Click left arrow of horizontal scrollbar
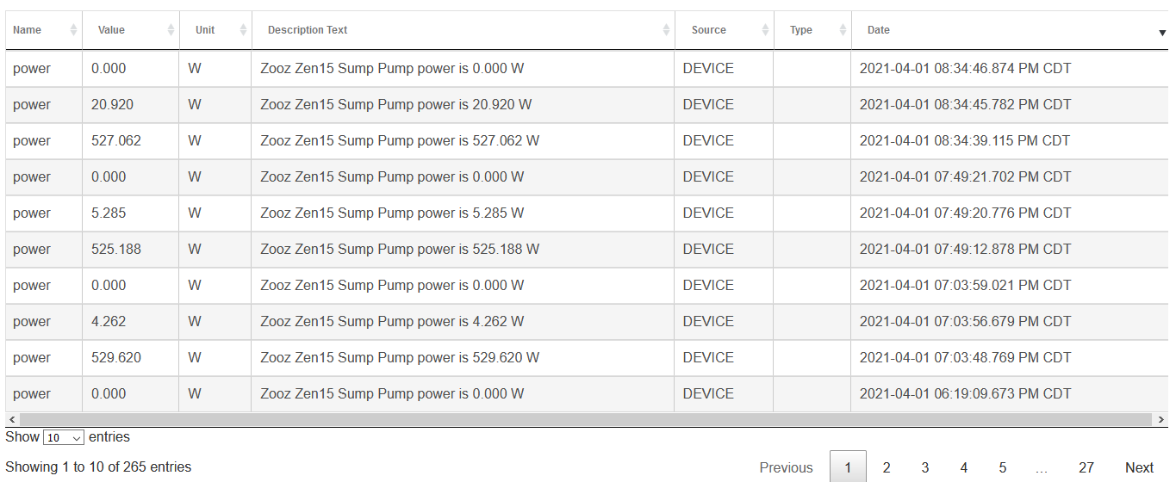 [12, 419]
